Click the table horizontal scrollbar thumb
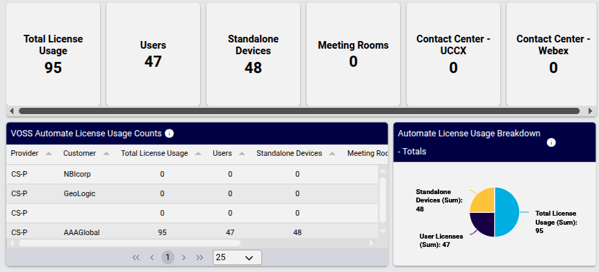 pos(129,243)
